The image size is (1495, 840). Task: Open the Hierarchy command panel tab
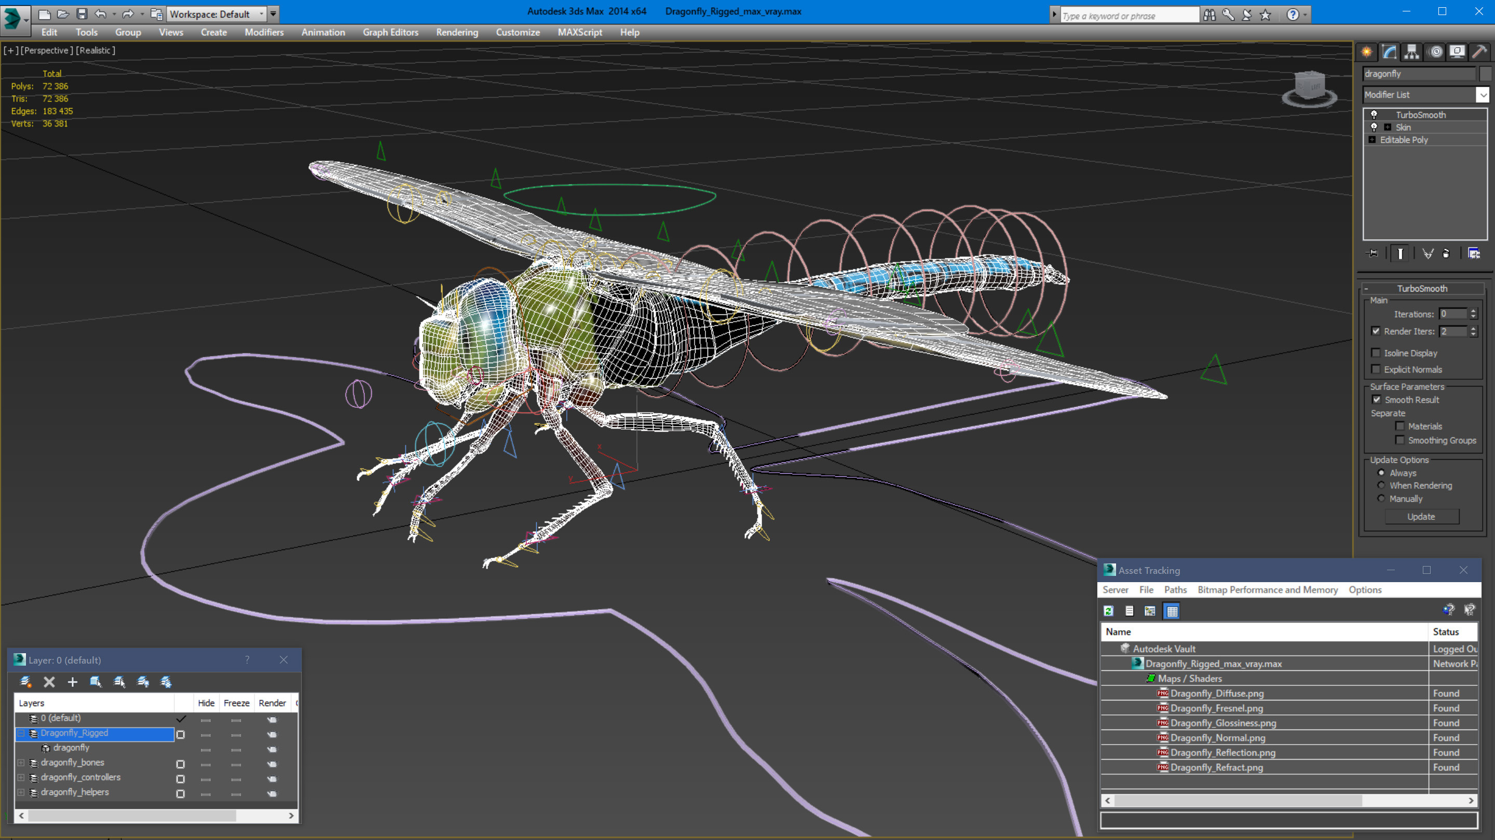pos(1411,52)
